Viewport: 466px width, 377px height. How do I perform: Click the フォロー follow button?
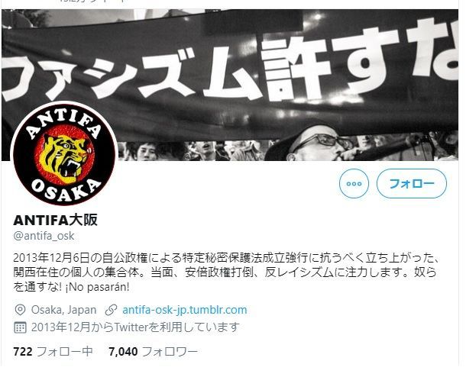[x=412, y=183]
